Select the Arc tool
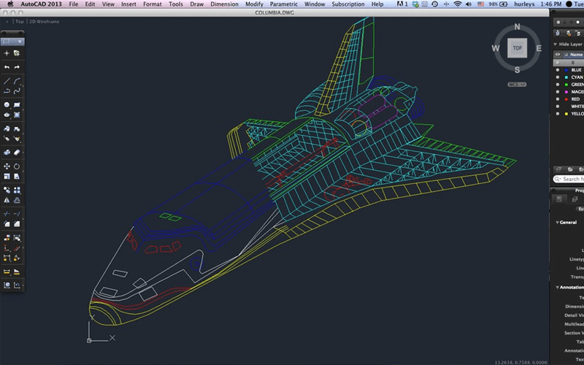 17,81
